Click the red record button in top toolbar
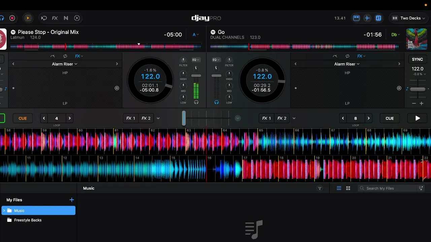This screenshot has width=431, height=242. point(12,18)
